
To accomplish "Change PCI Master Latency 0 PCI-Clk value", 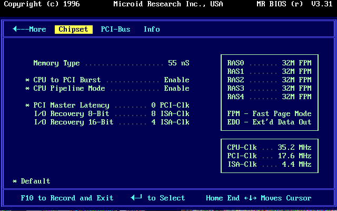I will [170, 105].
